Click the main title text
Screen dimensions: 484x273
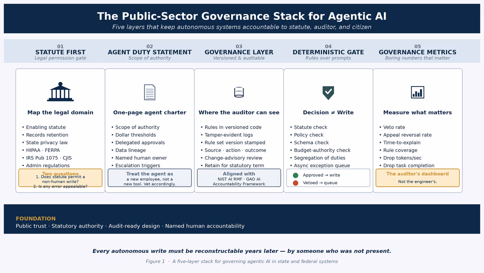(242, 16)
